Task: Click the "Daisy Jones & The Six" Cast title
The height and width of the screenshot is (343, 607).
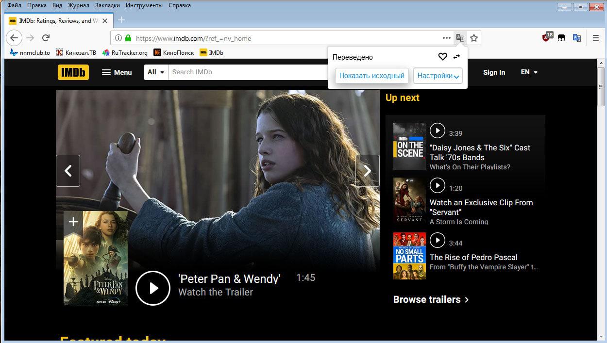Action: [480, 152]
